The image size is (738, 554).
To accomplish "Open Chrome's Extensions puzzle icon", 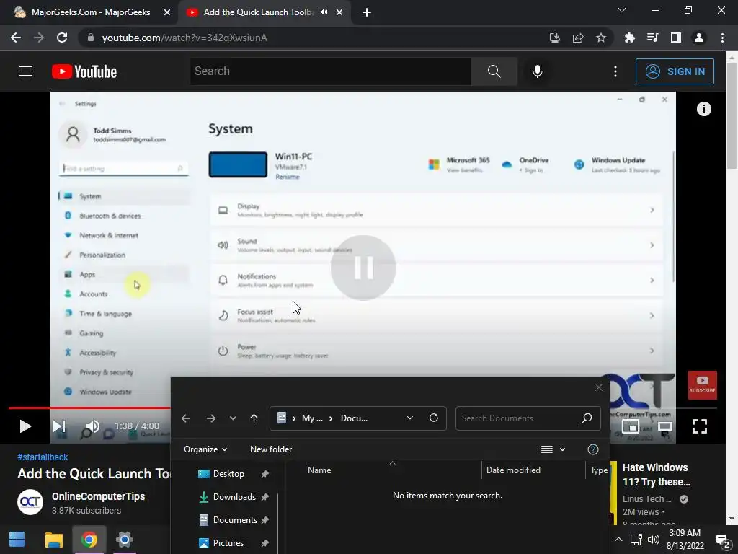I will pos(629,38).
